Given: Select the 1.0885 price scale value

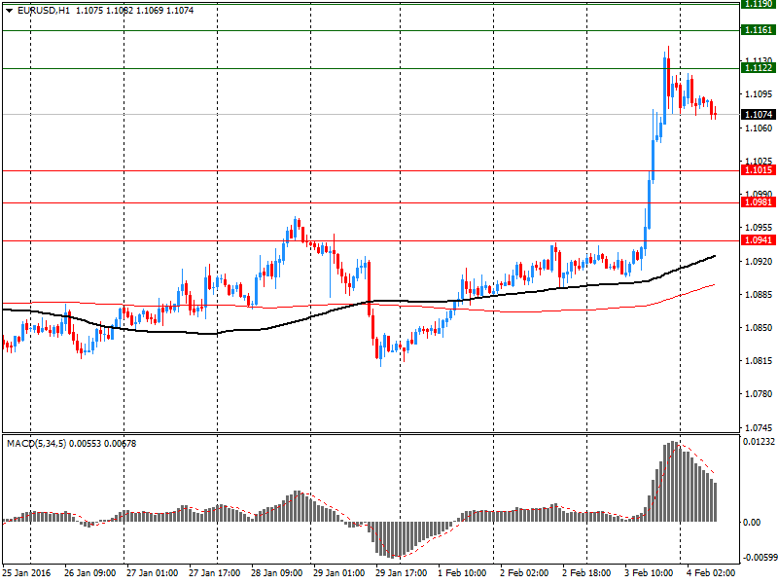Looking at the screenshot, I should [x=760, y=295].
